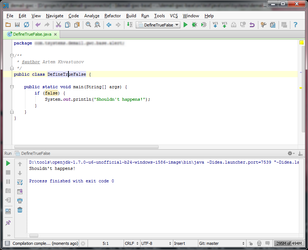Dump threads camera icon in Run panel
This screenshot has width=308, height=250.
8,191
